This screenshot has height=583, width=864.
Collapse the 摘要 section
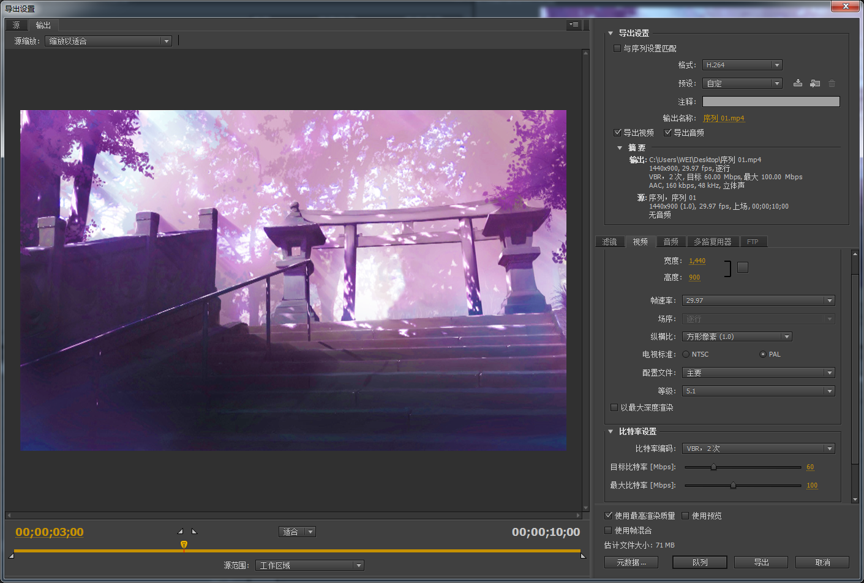pos(620,147)
